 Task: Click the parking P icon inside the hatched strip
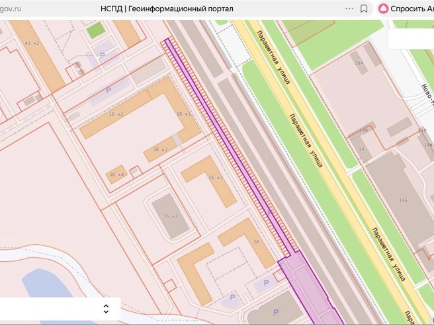pyautogui.click(x=270, y=213)
